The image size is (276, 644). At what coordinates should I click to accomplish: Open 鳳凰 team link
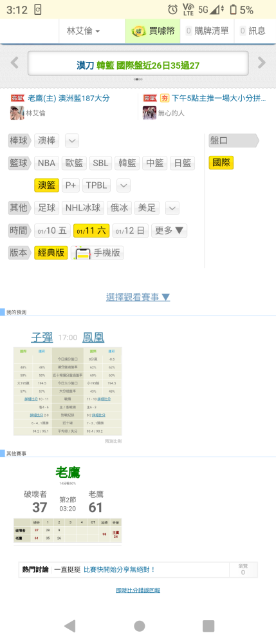pyautogui.click(x=93, y=337)
